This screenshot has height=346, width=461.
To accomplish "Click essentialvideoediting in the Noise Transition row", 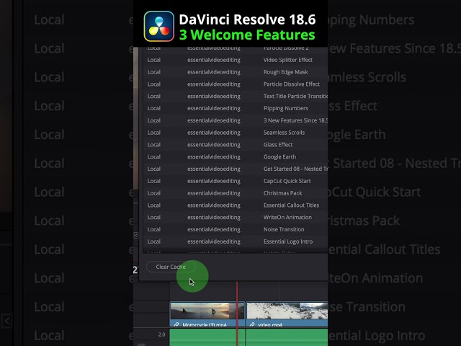I will coord(214,229).
